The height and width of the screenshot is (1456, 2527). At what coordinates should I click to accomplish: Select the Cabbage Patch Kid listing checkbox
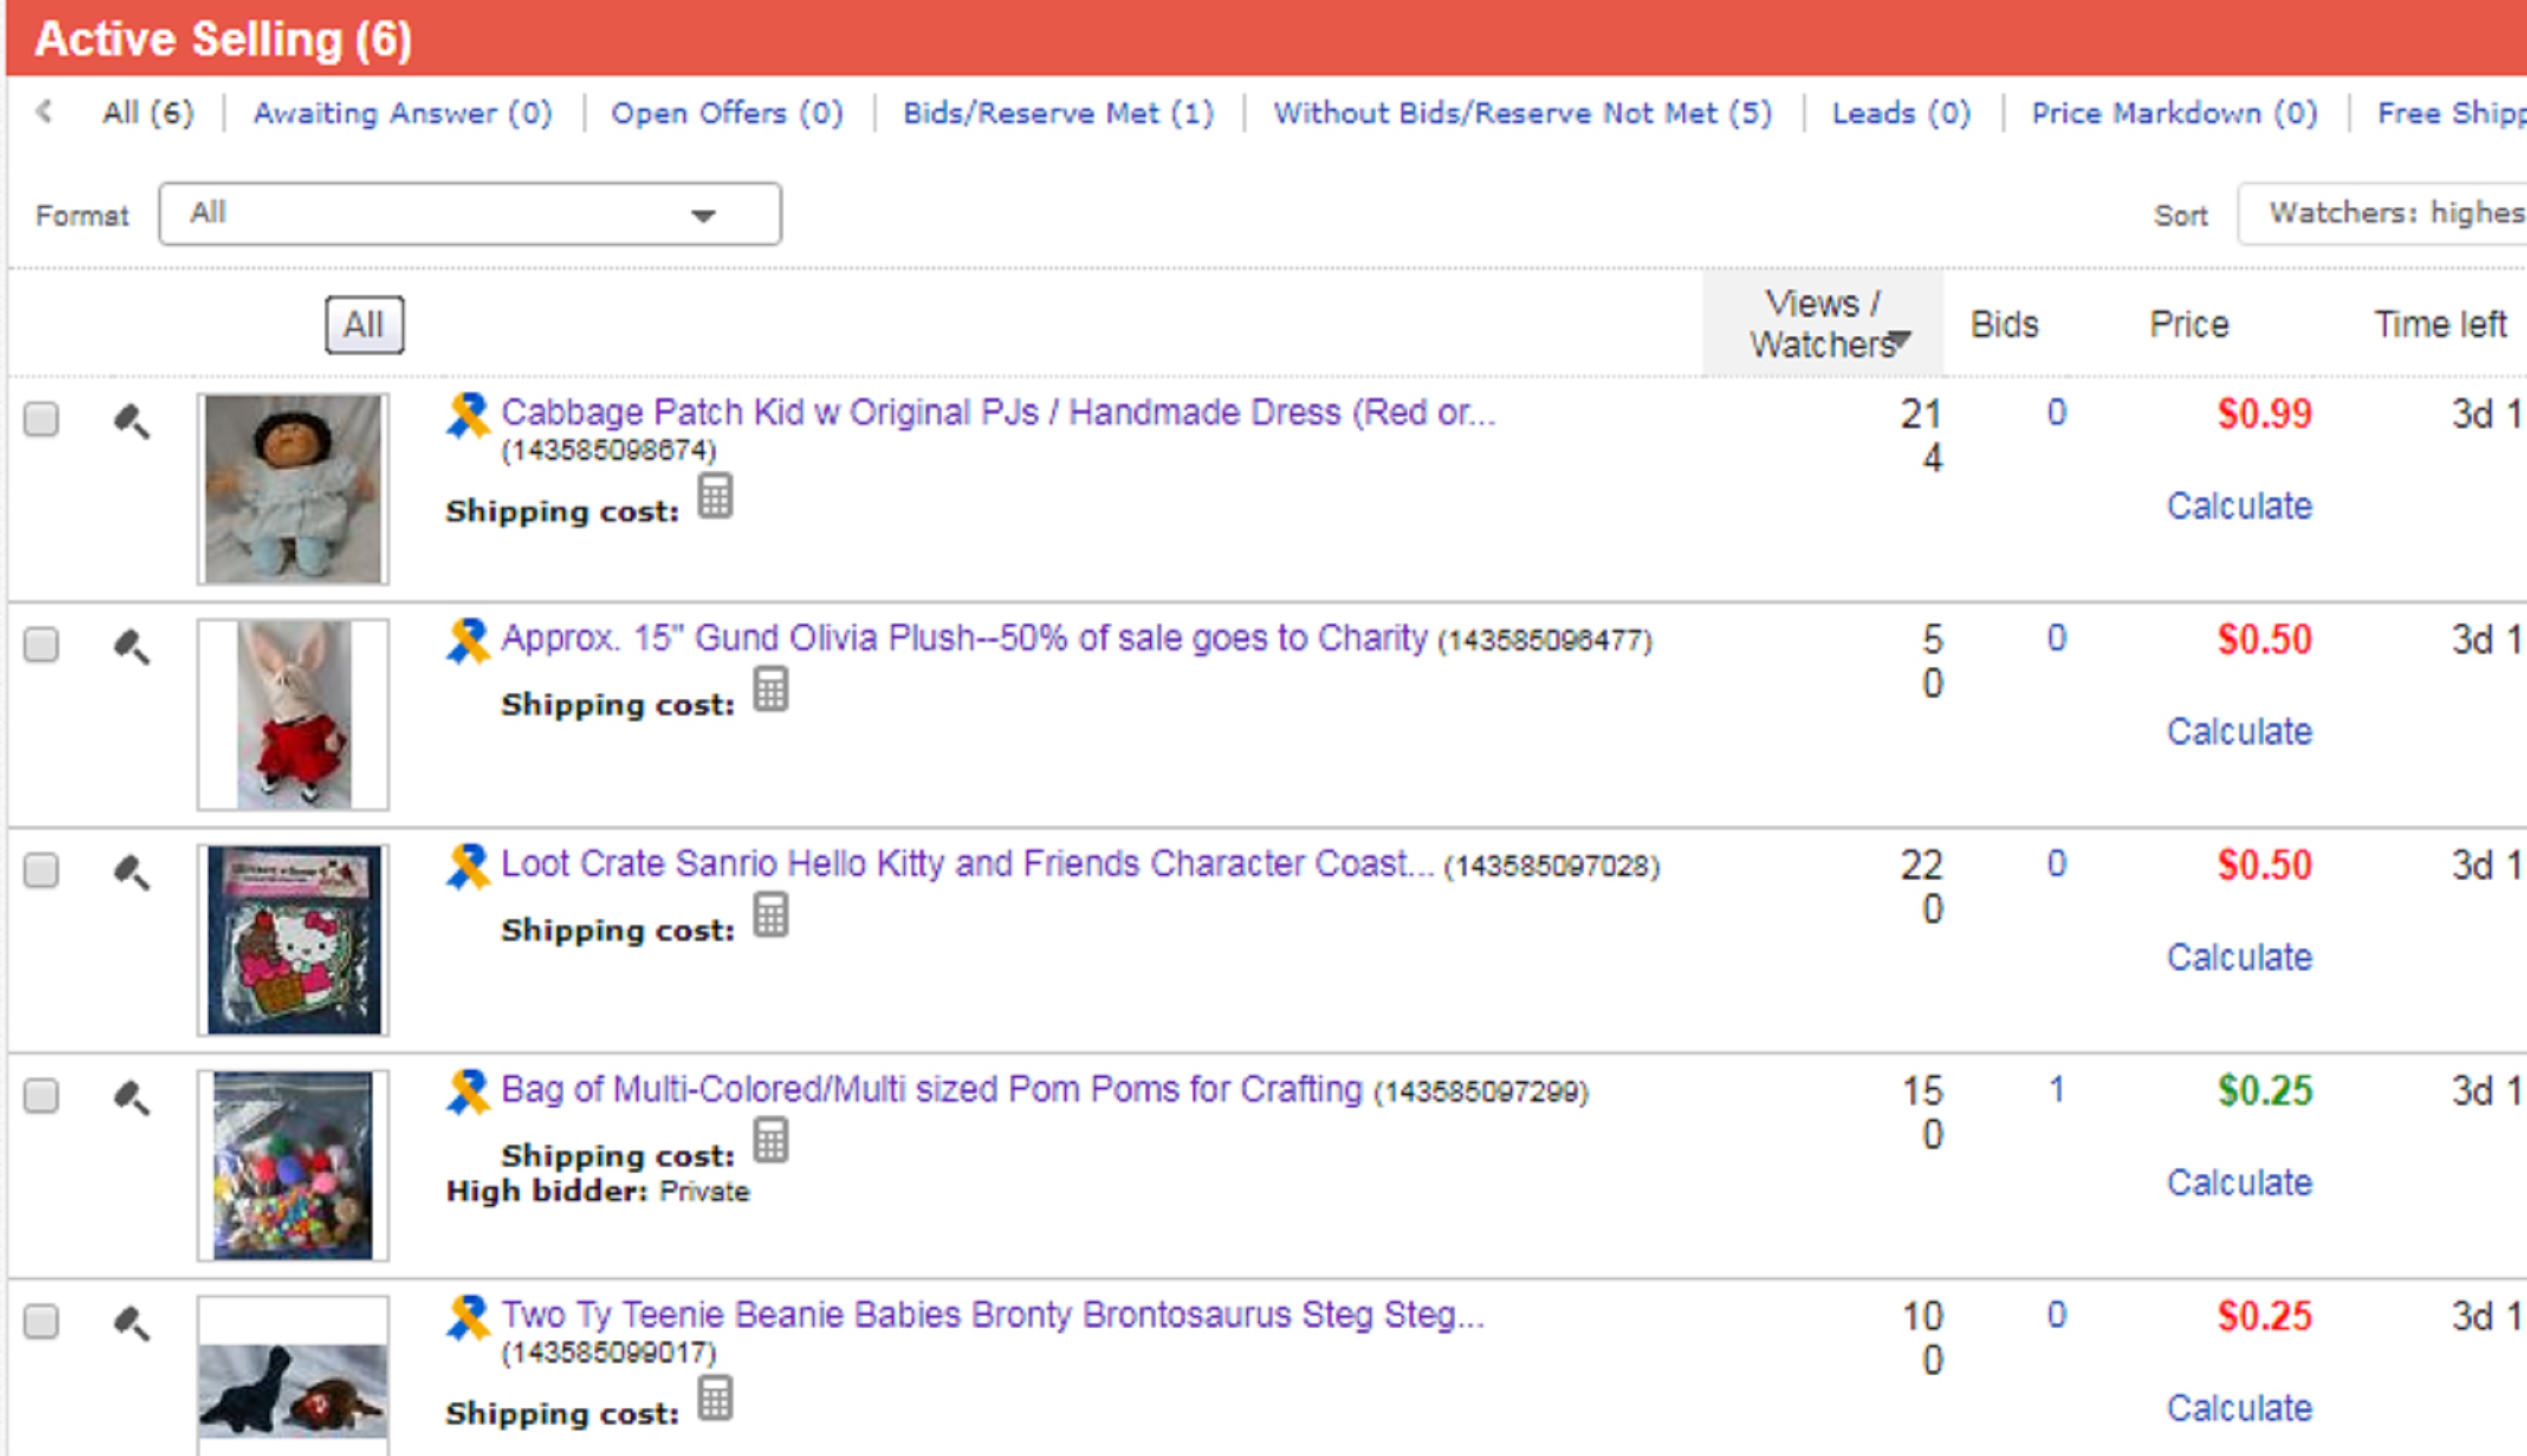[41, 419]
